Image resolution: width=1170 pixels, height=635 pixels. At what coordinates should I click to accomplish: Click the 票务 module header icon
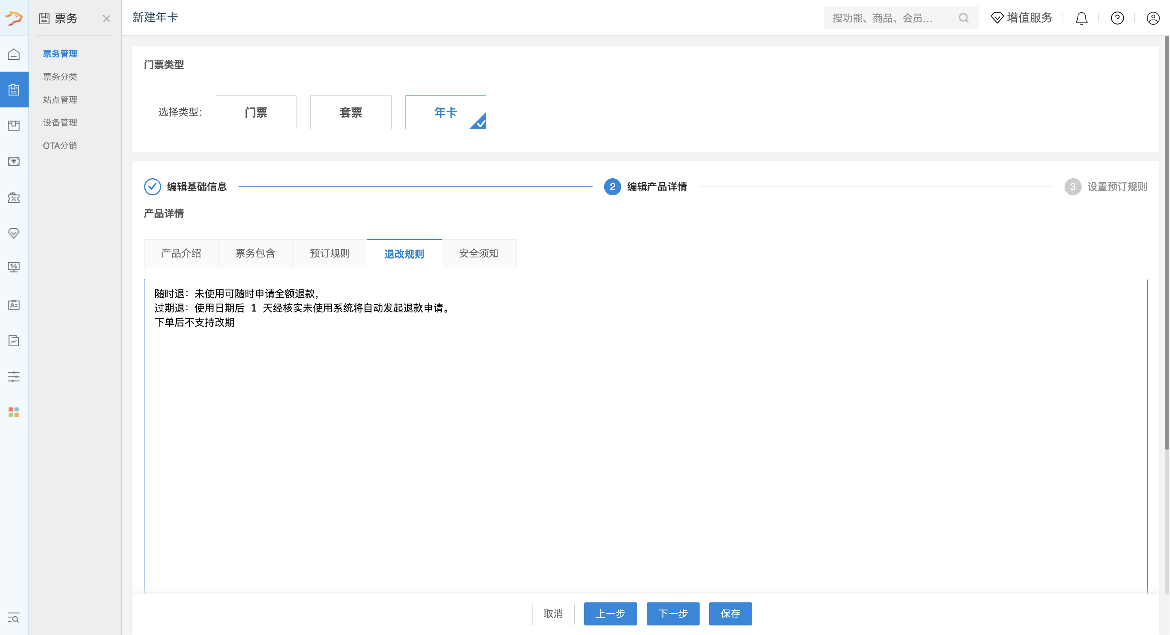(x=44, y=18)
